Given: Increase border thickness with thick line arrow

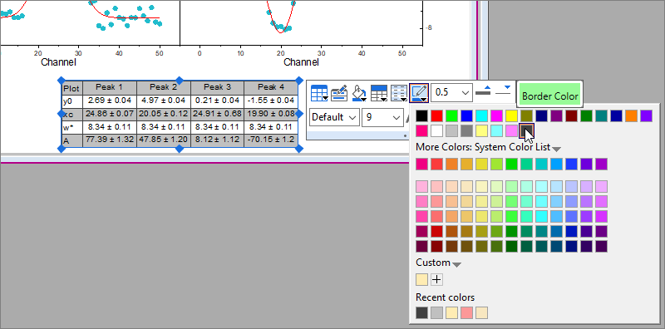Looking at the screenshot, I should (483, 91).
